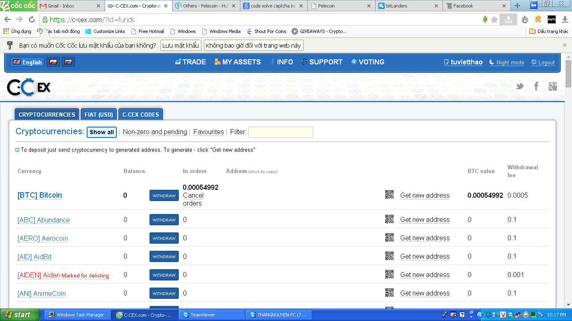Click the English language button

tap(28, 62)
